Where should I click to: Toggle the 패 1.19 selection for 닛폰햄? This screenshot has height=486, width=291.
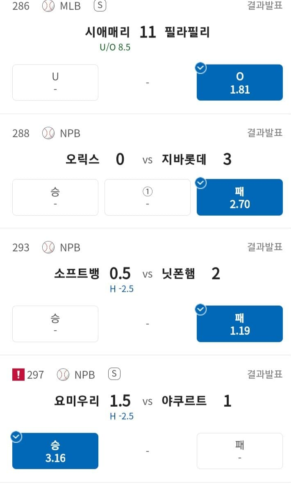coord(240,324)
